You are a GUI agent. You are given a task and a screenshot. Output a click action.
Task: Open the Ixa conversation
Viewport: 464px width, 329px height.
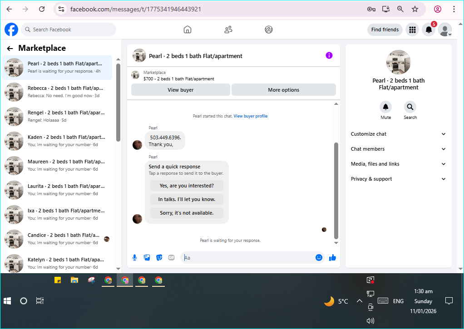[x=57, y=215]
